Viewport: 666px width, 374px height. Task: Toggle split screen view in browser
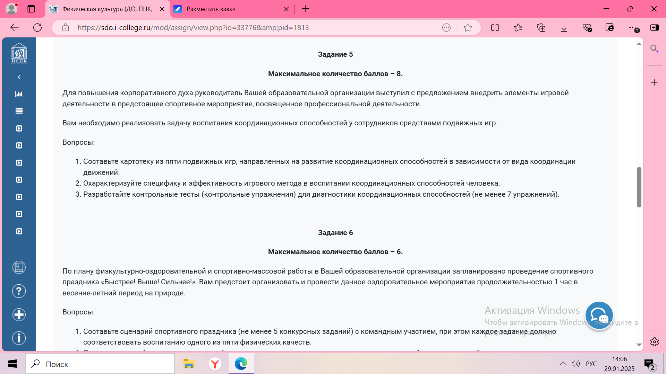point(495,28)
